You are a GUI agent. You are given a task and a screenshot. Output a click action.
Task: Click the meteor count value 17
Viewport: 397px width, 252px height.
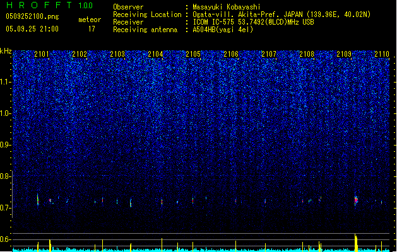(x=92, y=29)
